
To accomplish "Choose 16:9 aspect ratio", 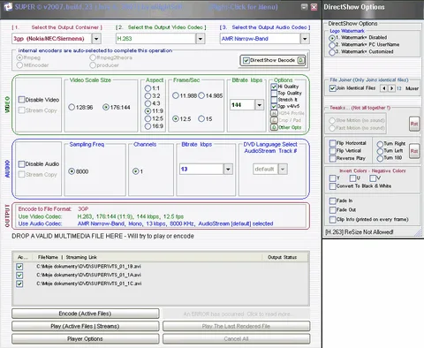I will (148, 126).
